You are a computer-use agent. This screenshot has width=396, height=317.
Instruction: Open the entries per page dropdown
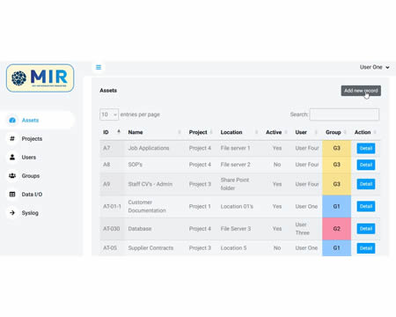(109, 114)
